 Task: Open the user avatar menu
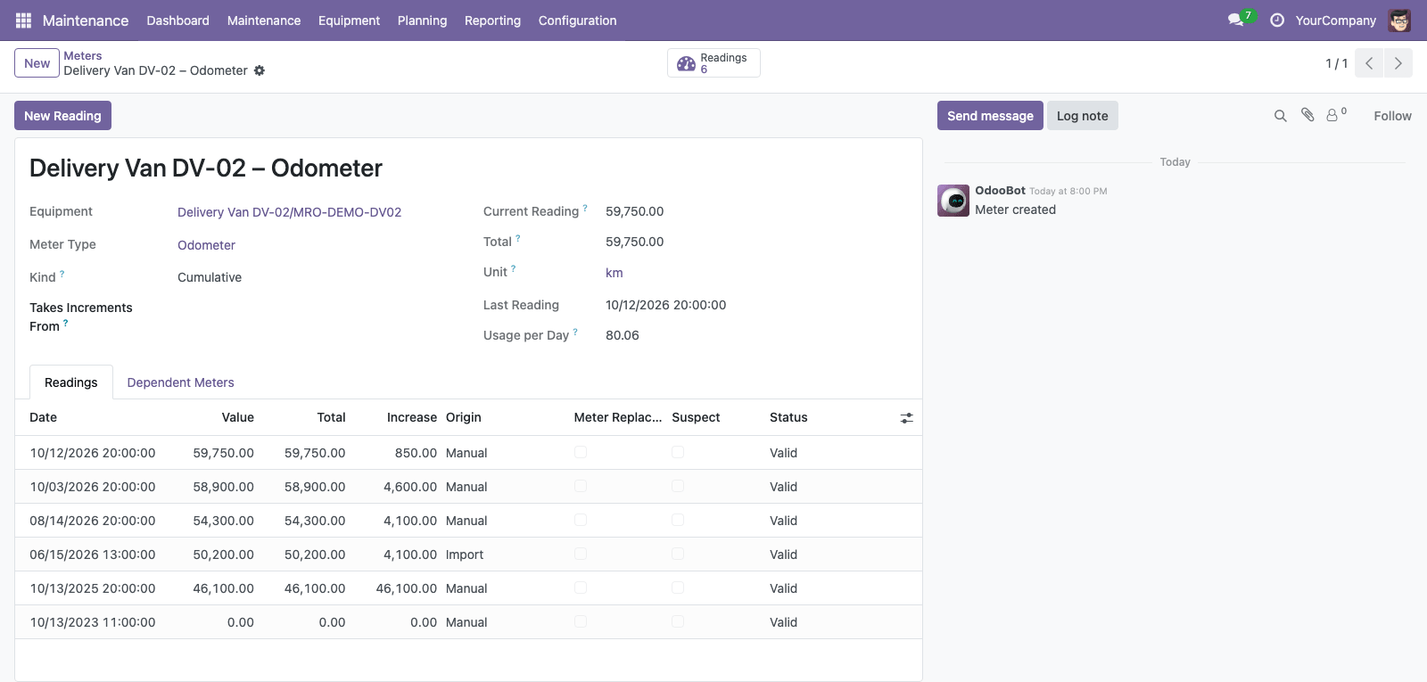(x=1399, y=20)
